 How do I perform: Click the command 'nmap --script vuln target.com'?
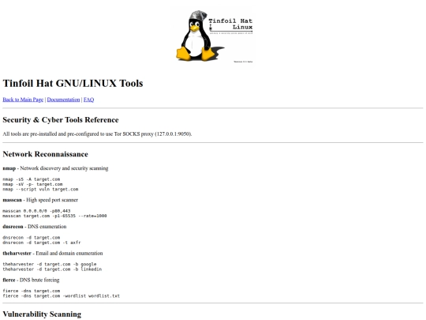[40, 189]
